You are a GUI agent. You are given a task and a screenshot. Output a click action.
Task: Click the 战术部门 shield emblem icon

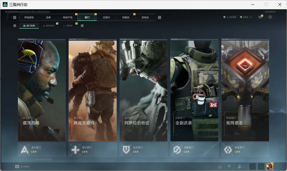click(x=126, y=150)
